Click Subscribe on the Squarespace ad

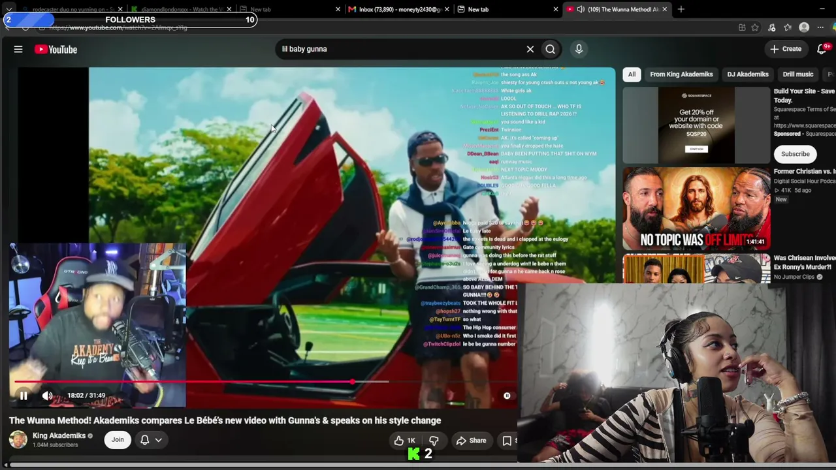pos(796,154)
